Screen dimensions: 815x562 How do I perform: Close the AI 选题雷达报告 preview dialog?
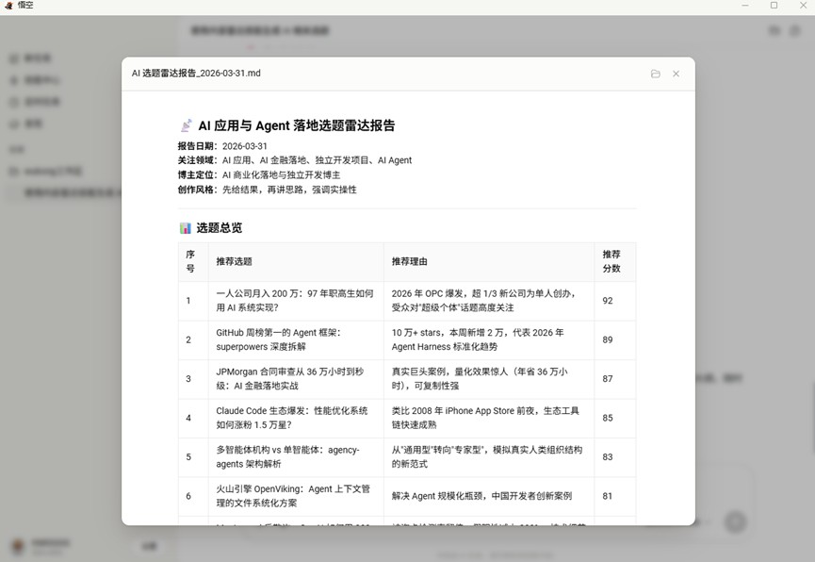coord(676,74)
